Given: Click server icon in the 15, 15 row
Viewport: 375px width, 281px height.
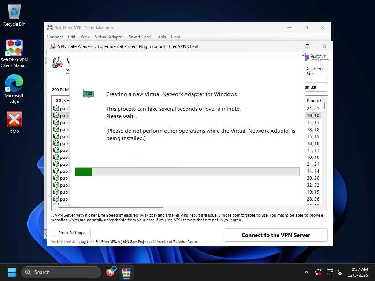Looking at the screenshot, I should [x=56, y=136].
